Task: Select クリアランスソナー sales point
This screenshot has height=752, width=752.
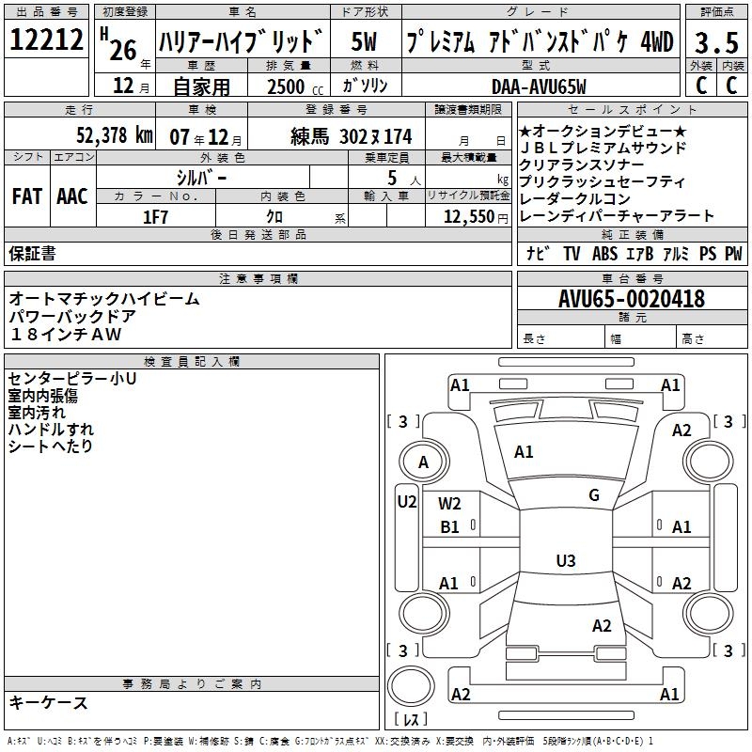Action: pyautogui.click(x=582, y=164)
